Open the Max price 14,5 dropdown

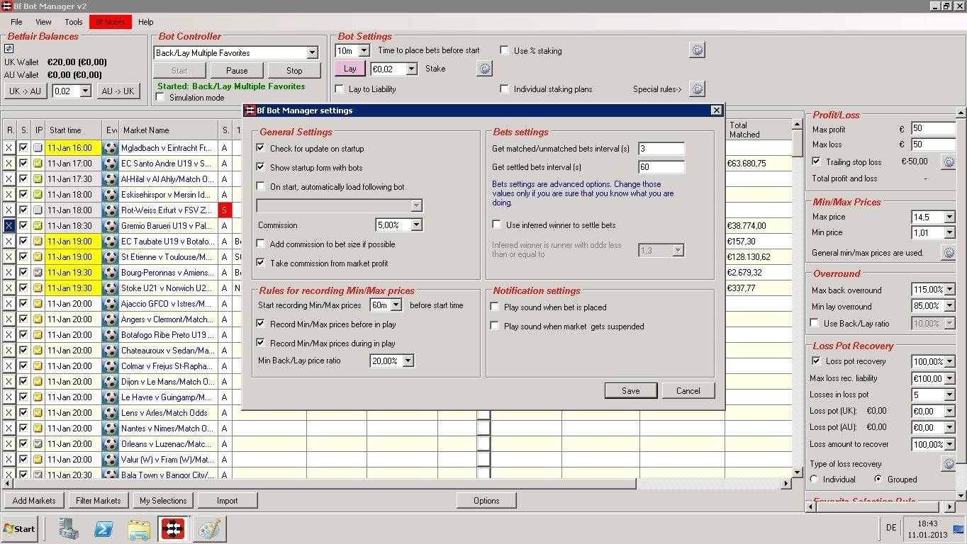949,217
